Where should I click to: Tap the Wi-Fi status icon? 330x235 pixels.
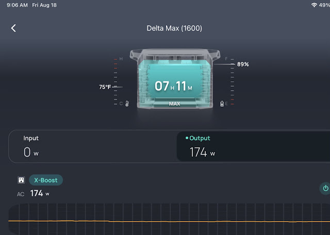(x=314, y=5)
